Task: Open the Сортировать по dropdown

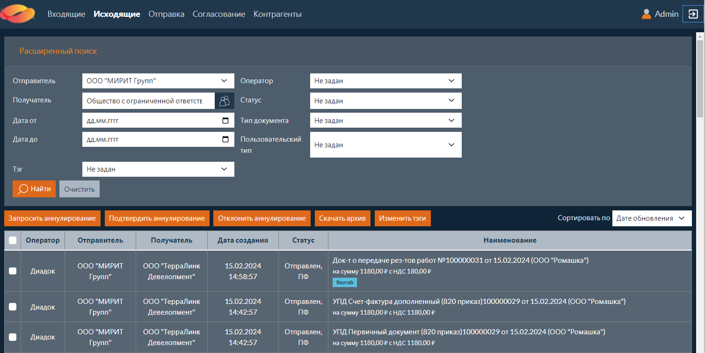Action: [x=652, y=218]
